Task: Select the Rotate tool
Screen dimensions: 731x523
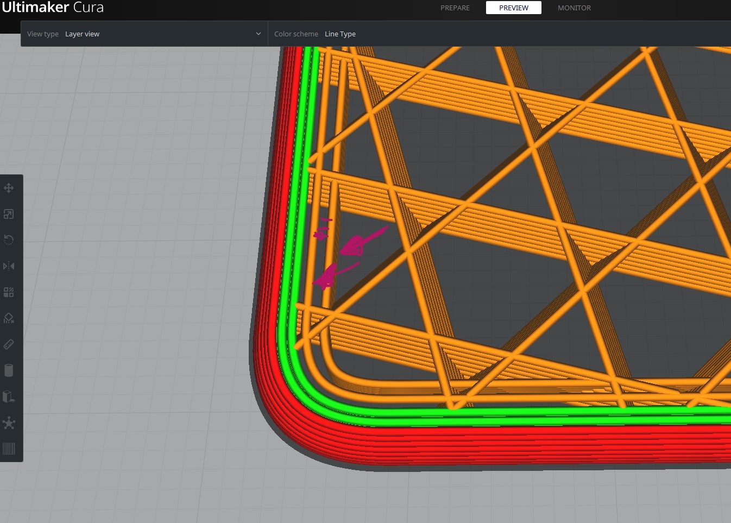Action: [x=9, y=240]
